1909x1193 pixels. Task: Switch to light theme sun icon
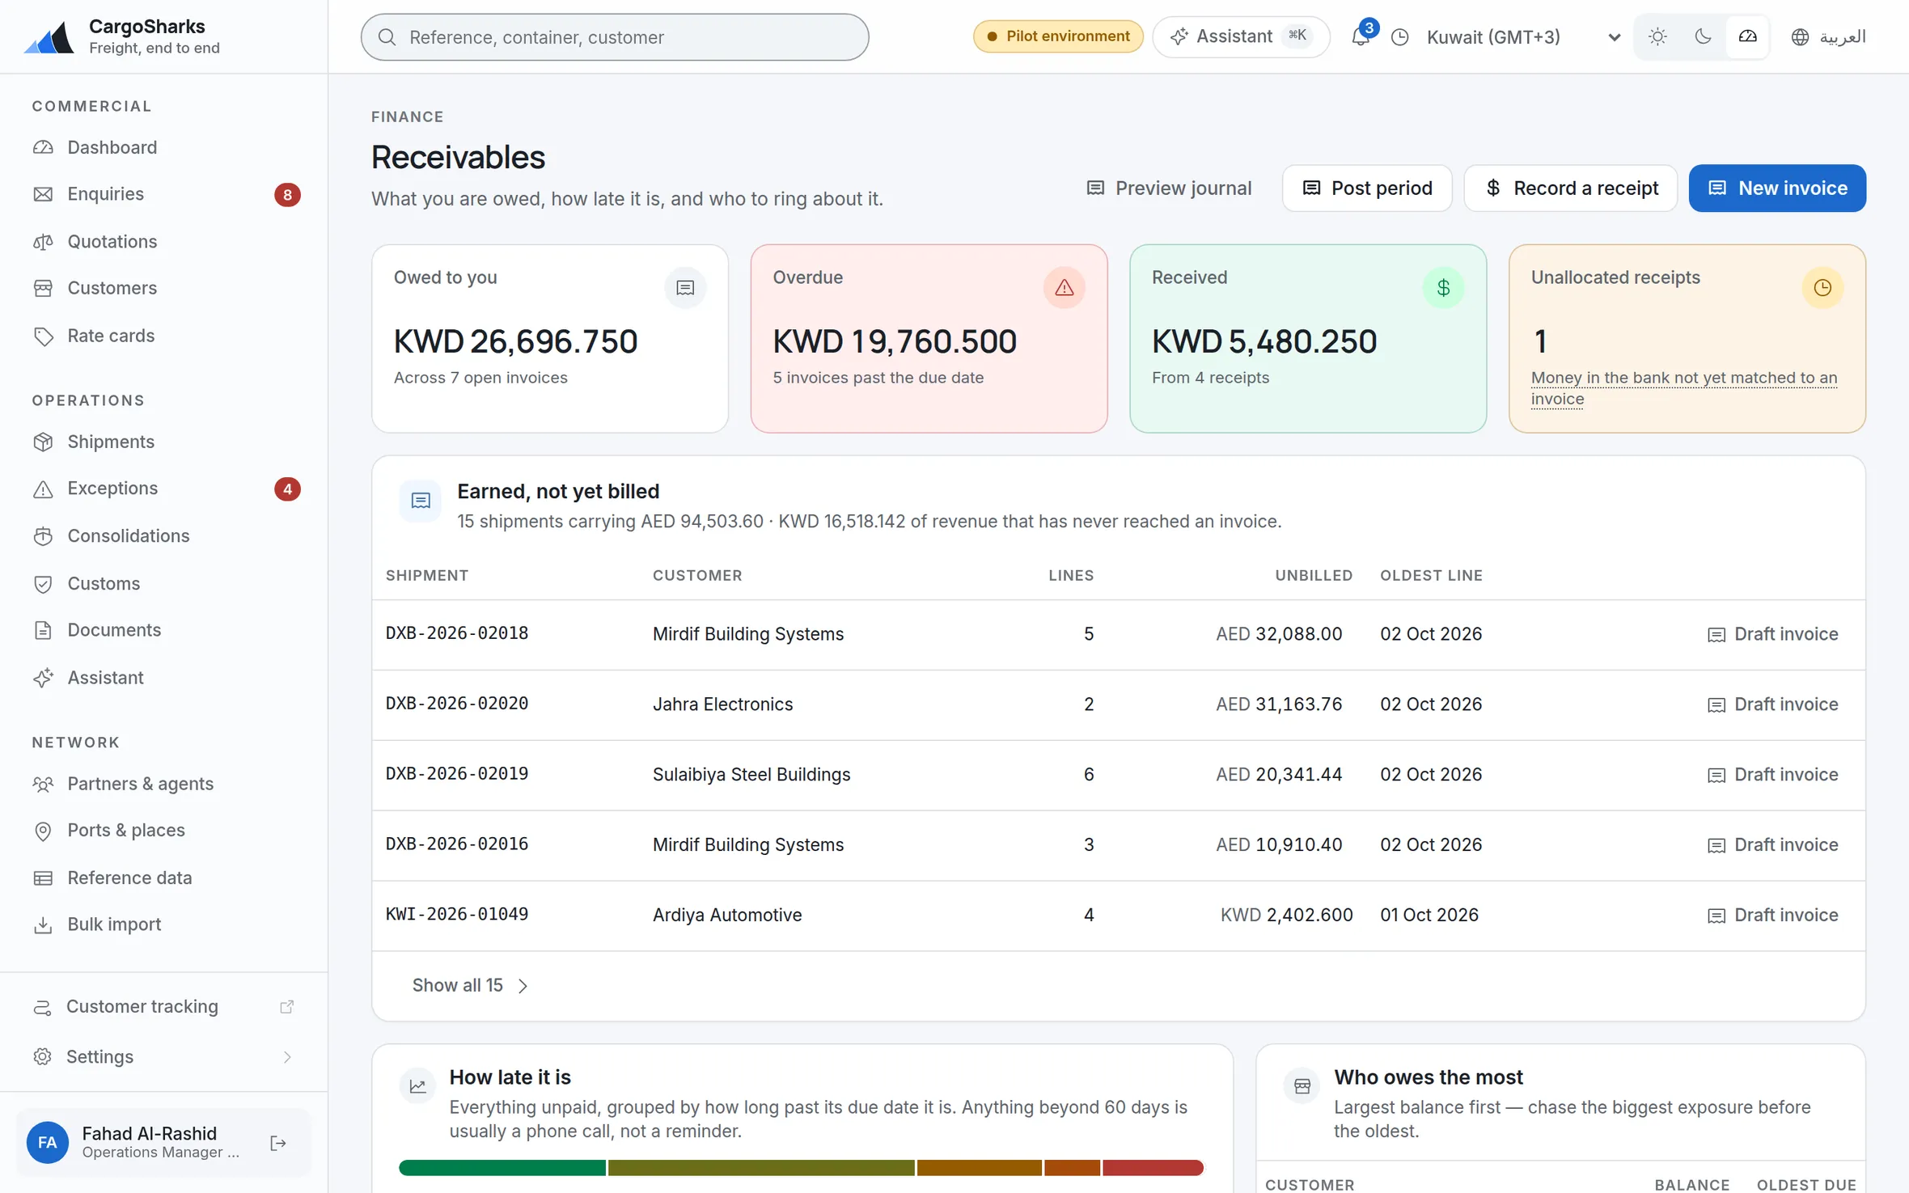point(1657,36)
